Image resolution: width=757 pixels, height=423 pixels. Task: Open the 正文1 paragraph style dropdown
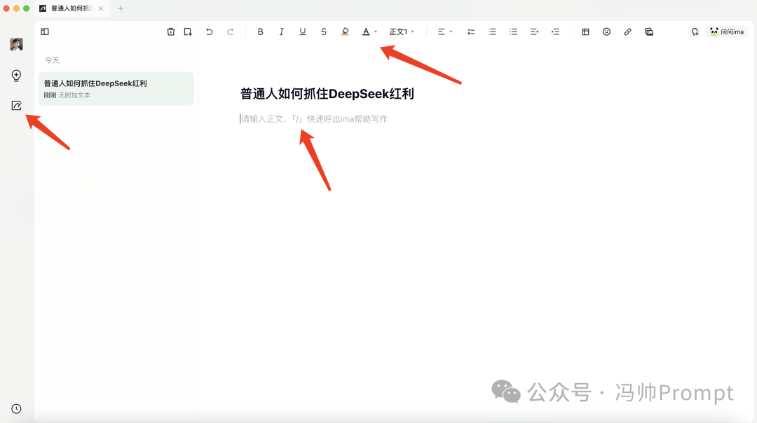click(x=402, y=32)
